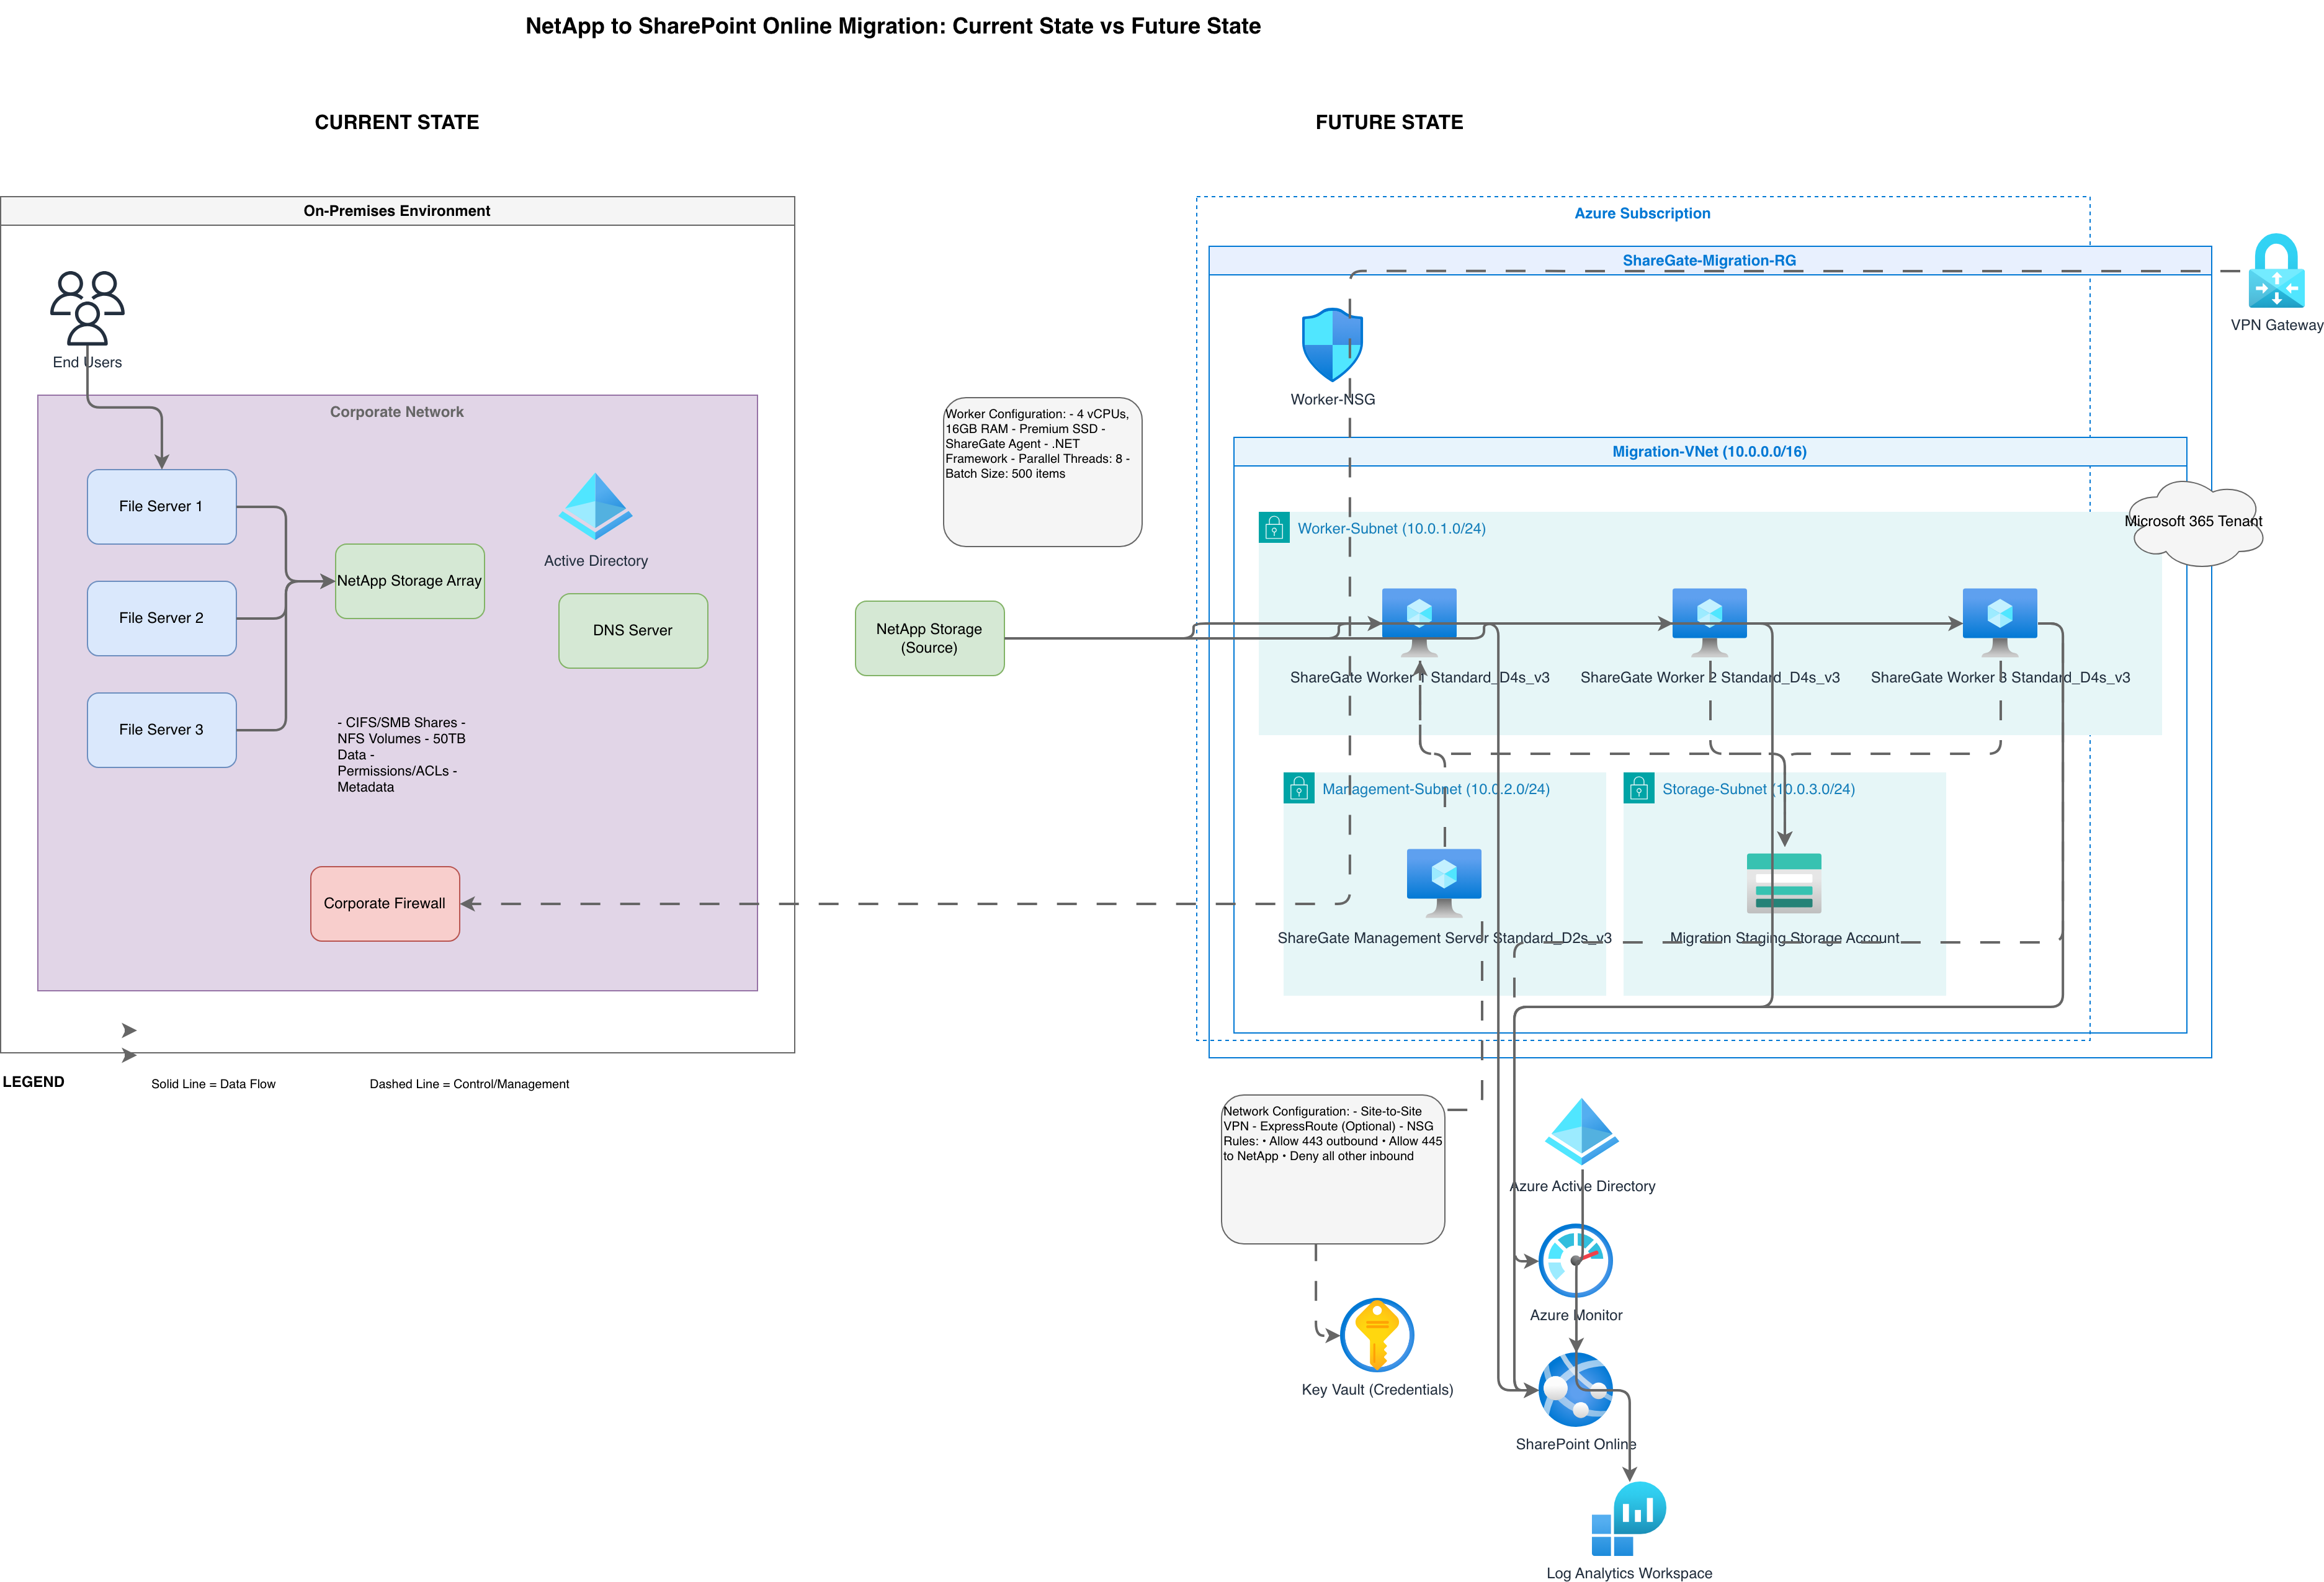2324x1582 pixels.
Task: Select the 'Dashed Line = Control/Management' legend text
Action: (x=469, y=1084)
